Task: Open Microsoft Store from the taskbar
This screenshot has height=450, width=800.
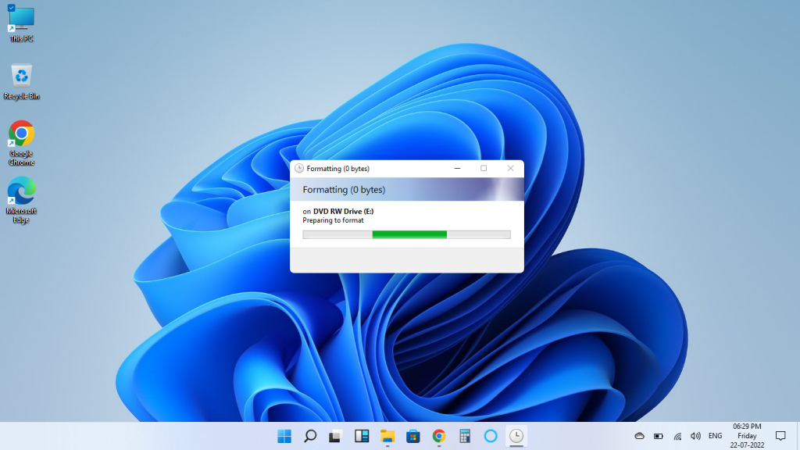Action: coord(412,437)
